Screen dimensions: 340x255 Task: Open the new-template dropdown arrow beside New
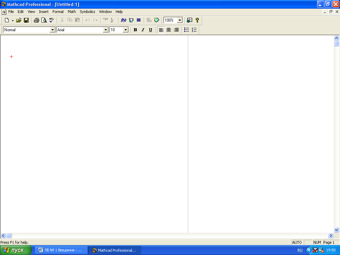coord(13,21)
